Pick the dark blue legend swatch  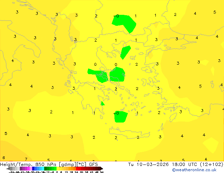(33, 168)
